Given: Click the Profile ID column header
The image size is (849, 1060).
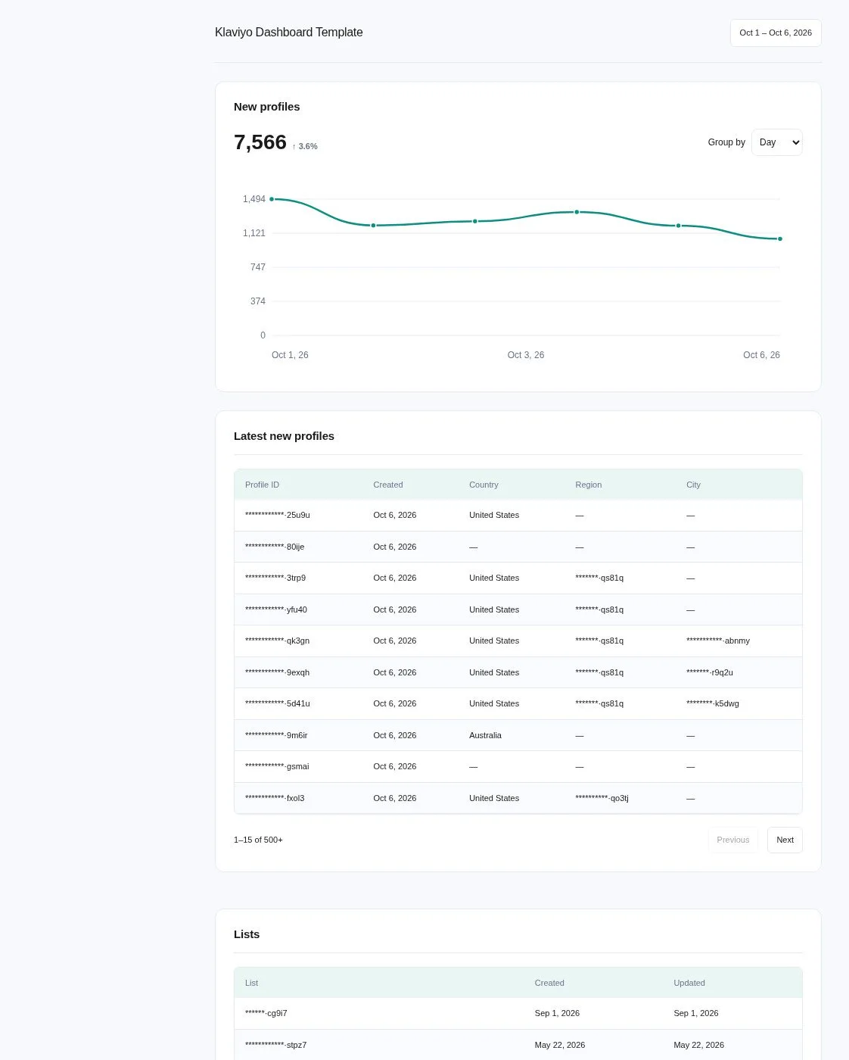Looking at the screenshot, I should [x=262, y=485].
